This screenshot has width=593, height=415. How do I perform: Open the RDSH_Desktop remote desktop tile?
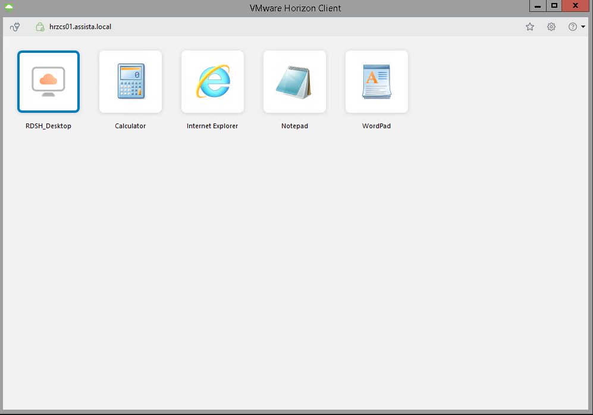pyautogui.click(x=48, y=81)
